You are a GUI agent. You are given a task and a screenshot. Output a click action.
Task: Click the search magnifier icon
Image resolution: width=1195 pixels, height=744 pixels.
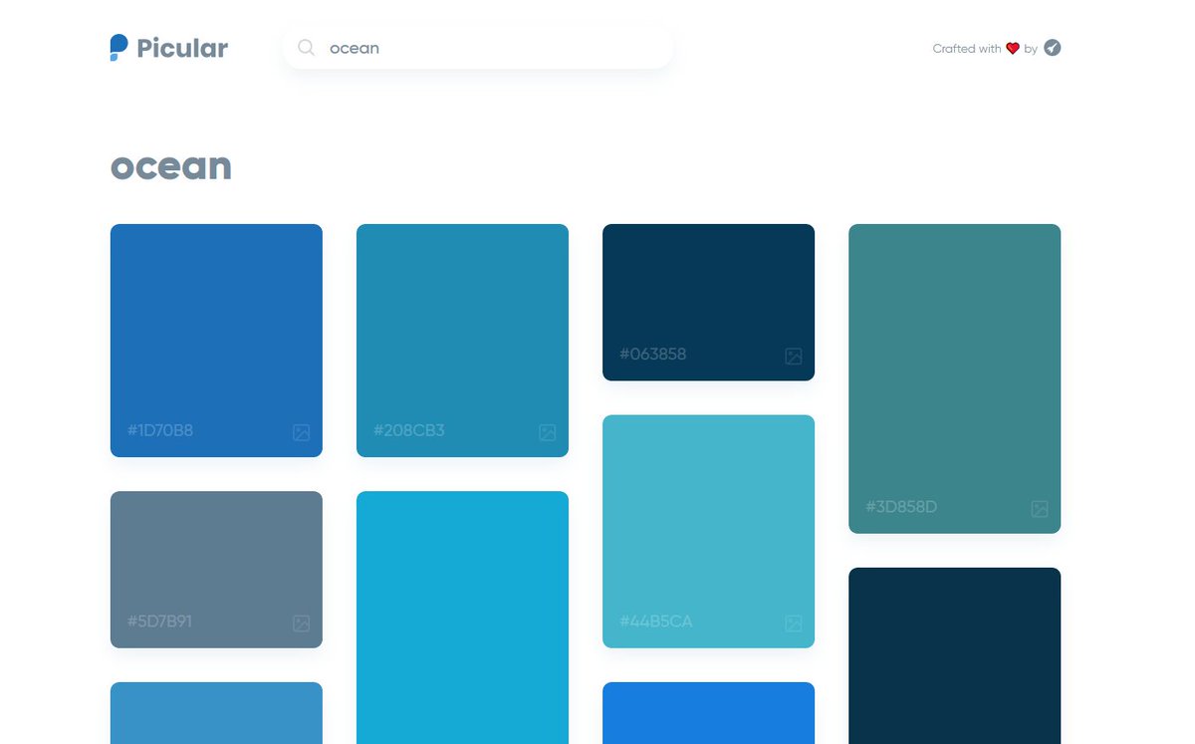click(307, 48)
